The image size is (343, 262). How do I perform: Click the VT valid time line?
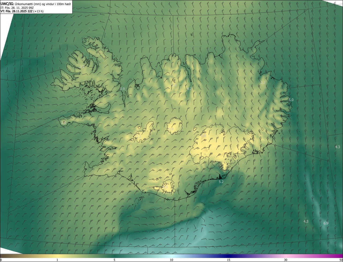22,11
